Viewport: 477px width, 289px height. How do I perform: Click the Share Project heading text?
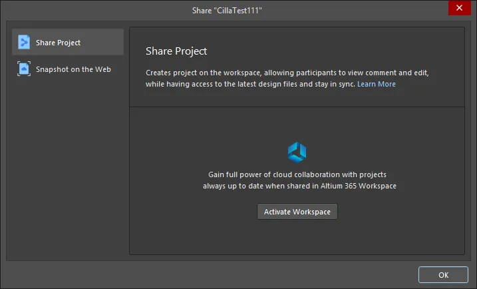176,51
